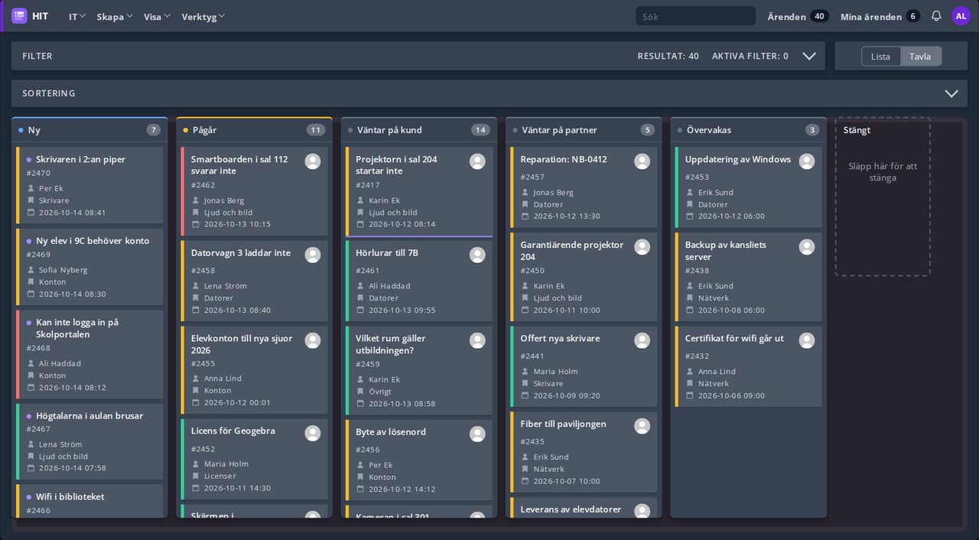
Task: Click the HIT logo icon
Action: 19,16
